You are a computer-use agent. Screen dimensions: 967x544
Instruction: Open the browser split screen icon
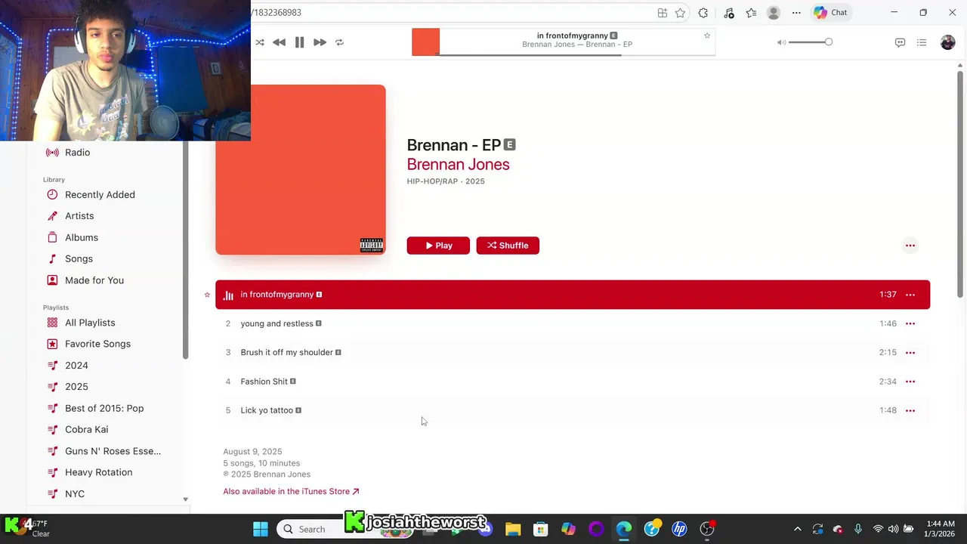point(663,13)
